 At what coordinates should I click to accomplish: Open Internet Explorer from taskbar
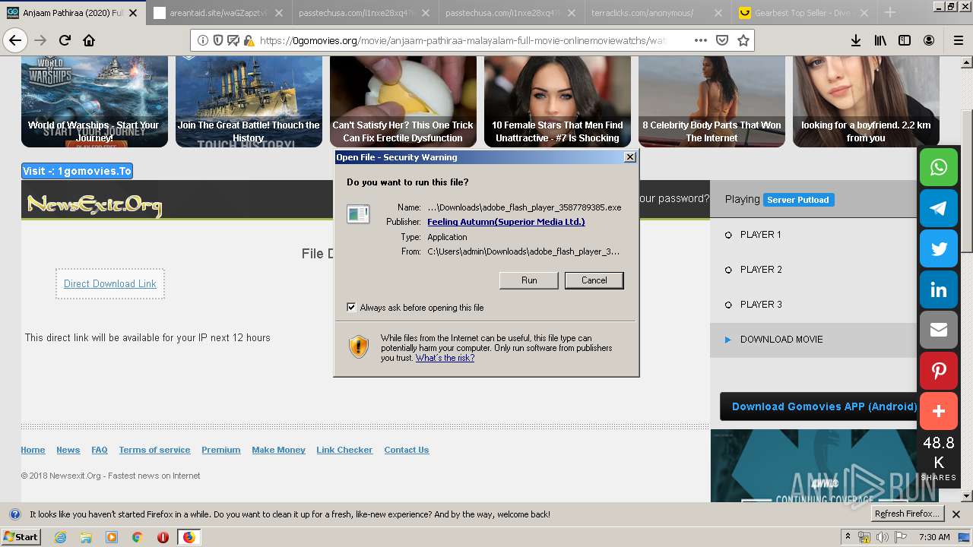point(61,537)
